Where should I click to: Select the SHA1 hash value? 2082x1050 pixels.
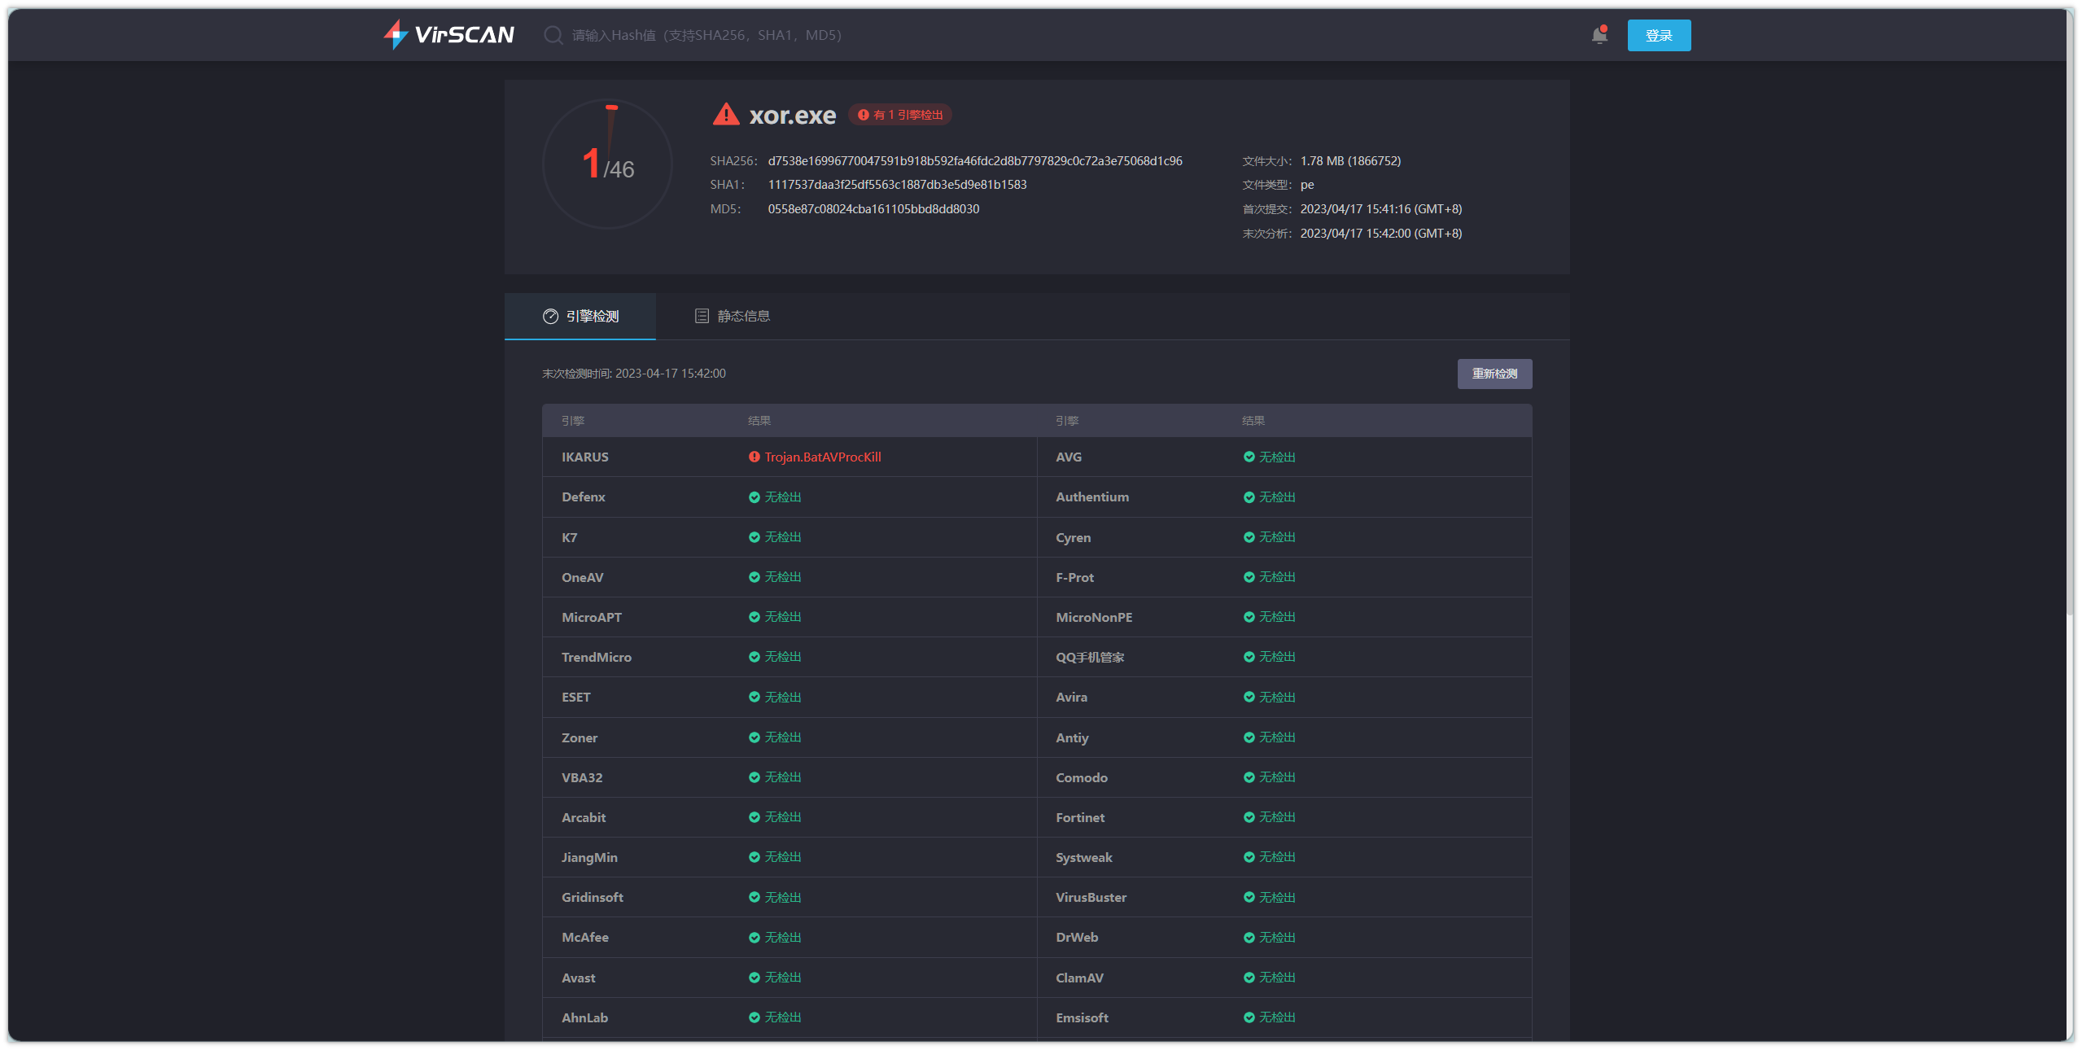click(x=897, y=185)
